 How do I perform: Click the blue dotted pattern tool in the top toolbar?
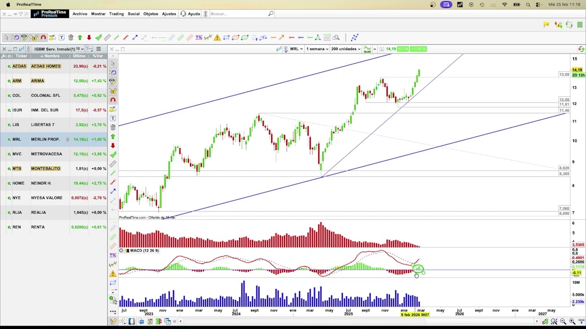click(x=354, y=37)
